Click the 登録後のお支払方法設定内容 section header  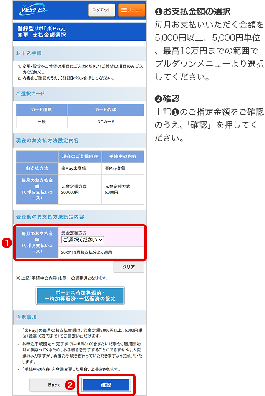[79, 216]
